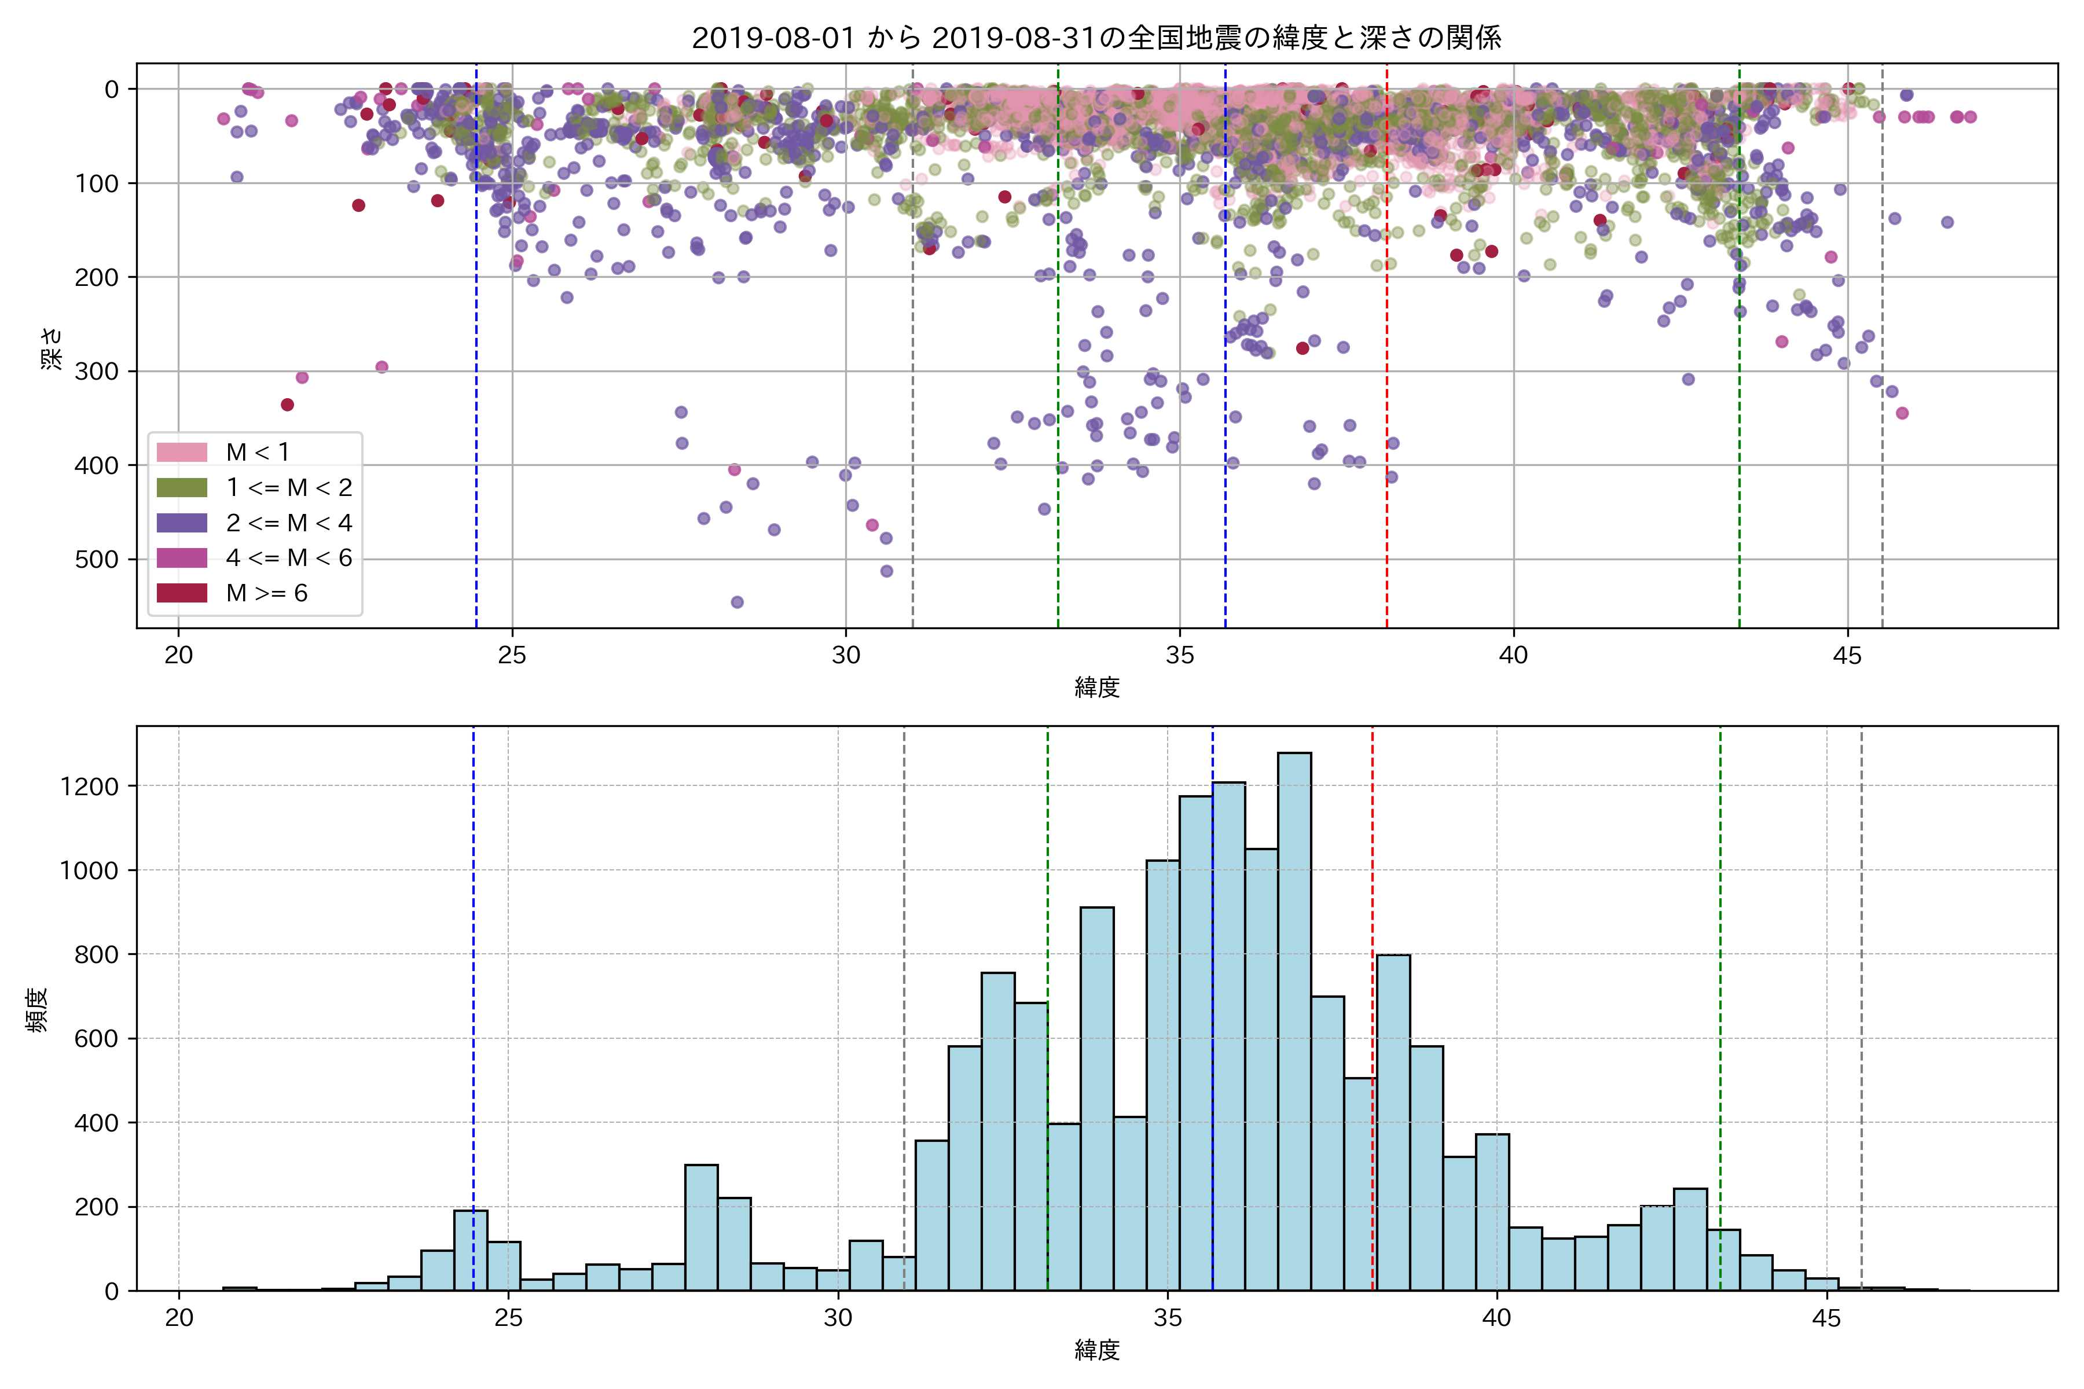2084x1389 pixels.
Task: Click the tallest histogram bar near latitude 37
Action: (x=1294, y=1019)
